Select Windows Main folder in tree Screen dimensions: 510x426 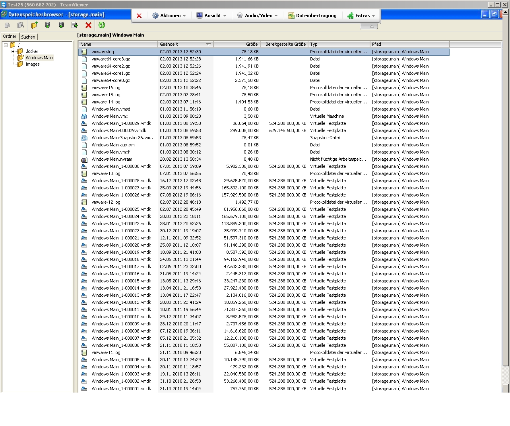39,58
